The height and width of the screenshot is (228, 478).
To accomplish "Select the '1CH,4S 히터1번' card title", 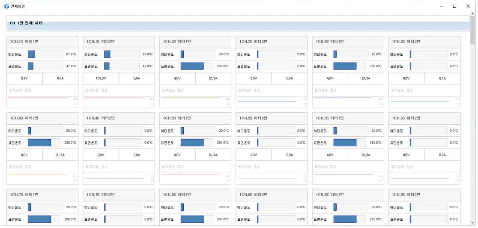I will click(24, 118).
